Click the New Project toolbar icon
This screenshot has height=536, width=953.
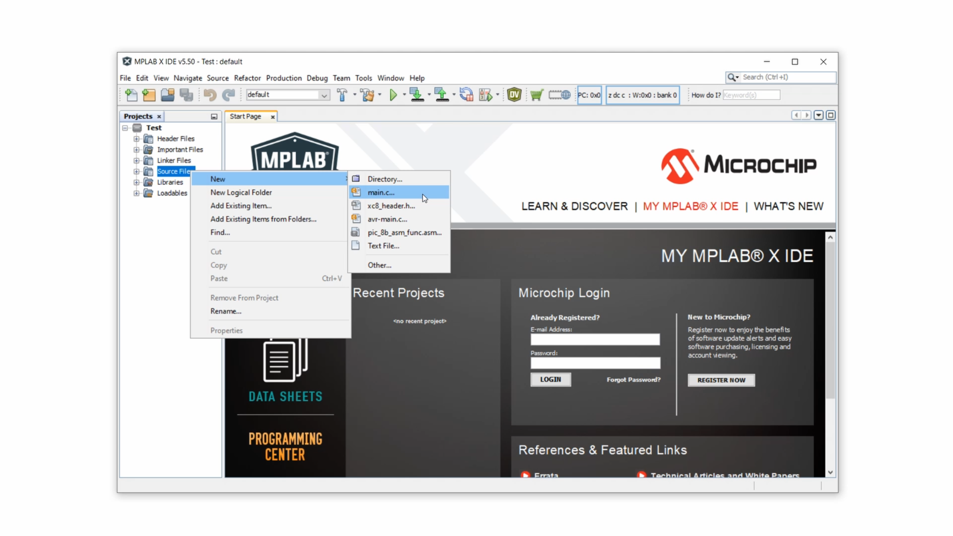pos(149,95)
